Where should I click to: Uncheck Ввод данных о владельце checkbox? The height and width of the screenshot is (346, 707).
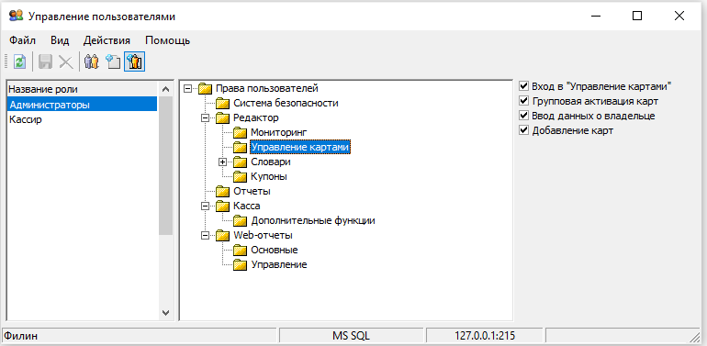(x=523, y=116)
